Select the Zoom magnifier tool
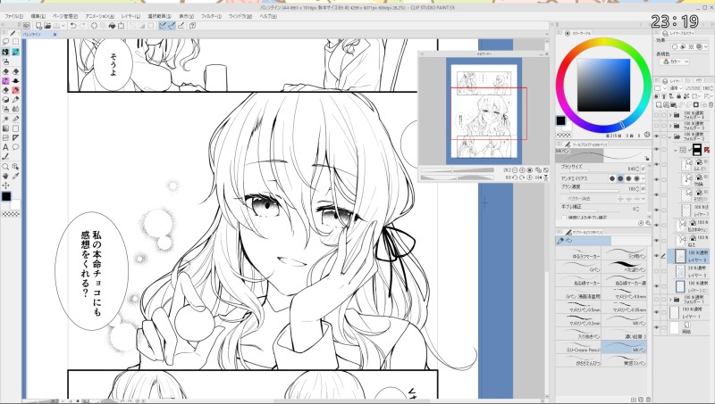The height and width of the screenshot is (404, 715). pos(5,167)
